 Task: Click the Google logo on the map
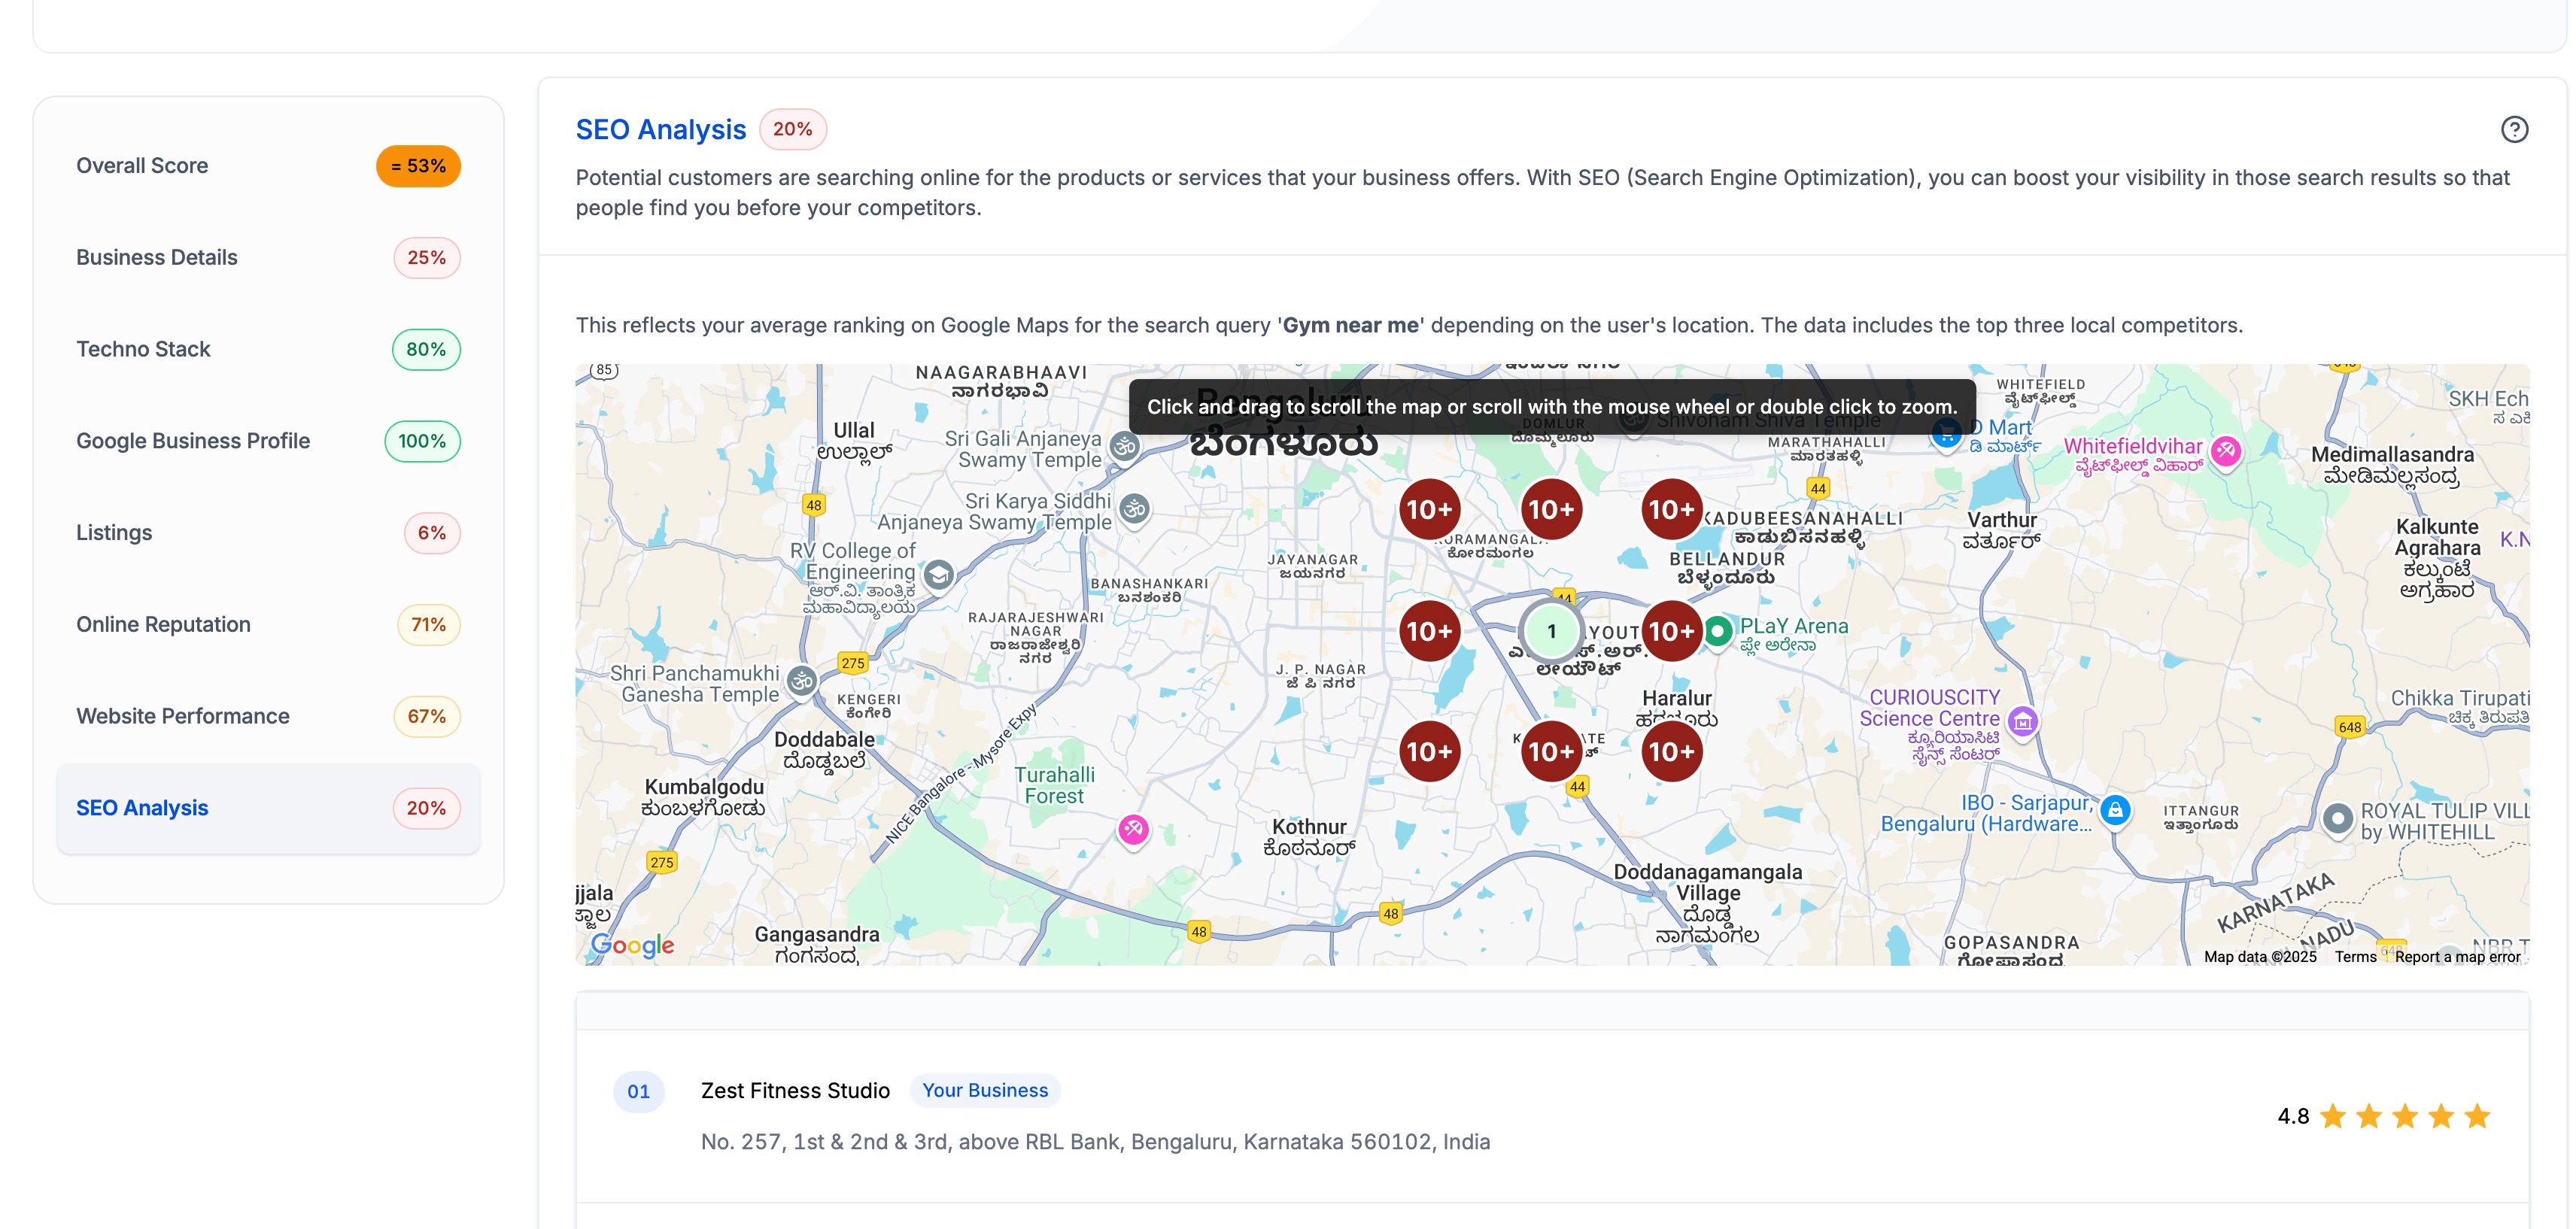click(x=632, y=945)
